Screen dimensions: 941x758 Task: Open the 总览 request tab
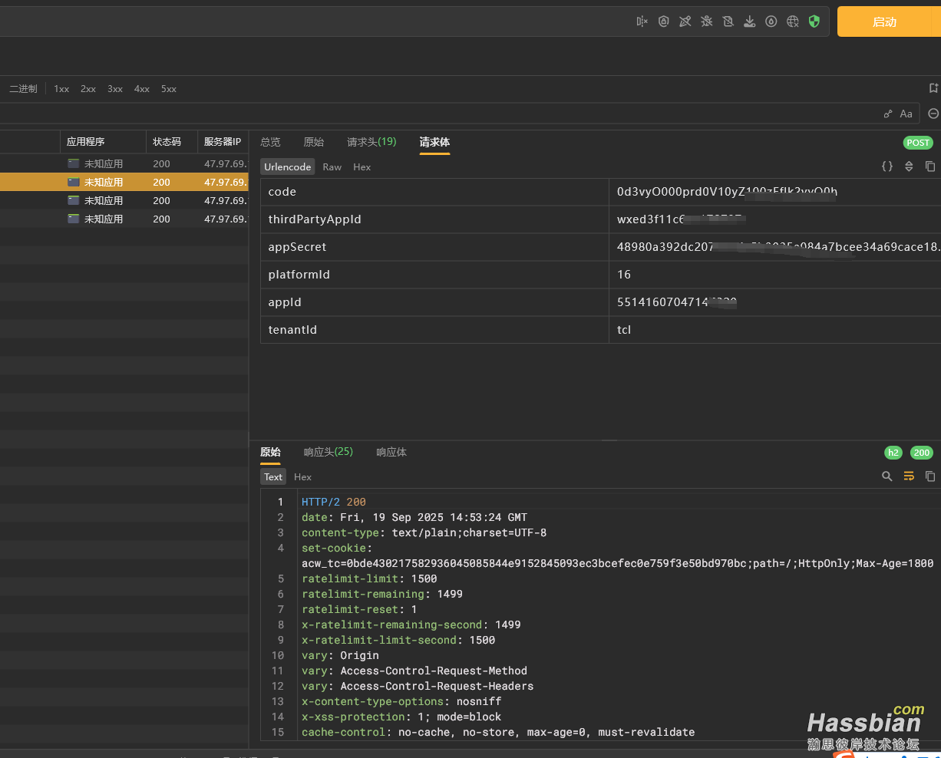pos(270,142)
